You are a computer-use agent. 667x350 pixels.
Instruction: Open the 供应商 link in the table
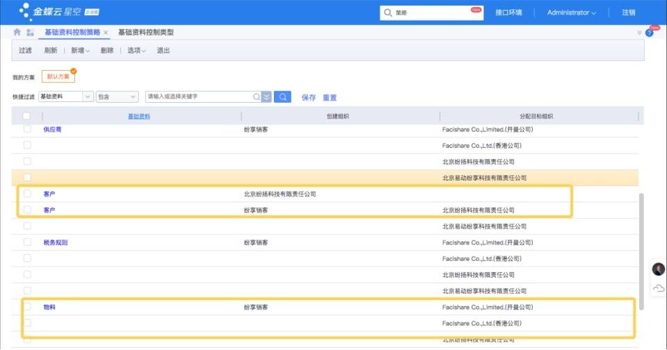[x=52, y=129]
